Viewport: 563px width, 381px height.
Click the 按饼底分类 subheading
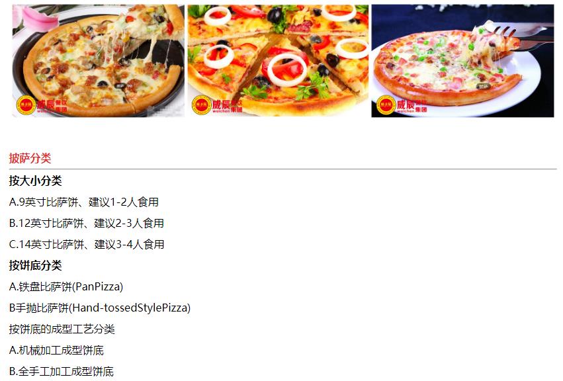35,265
